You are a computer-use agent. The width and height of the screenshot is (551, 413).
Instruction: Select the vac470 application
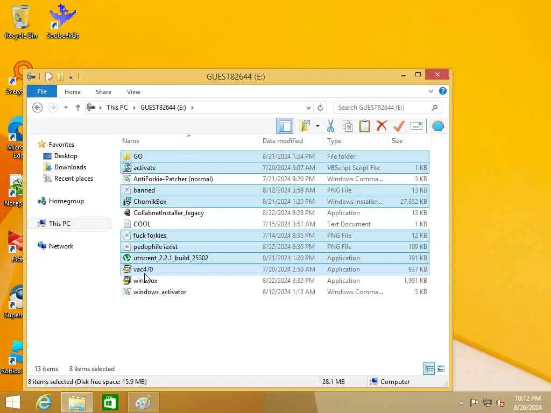click(x=274, y=269)
